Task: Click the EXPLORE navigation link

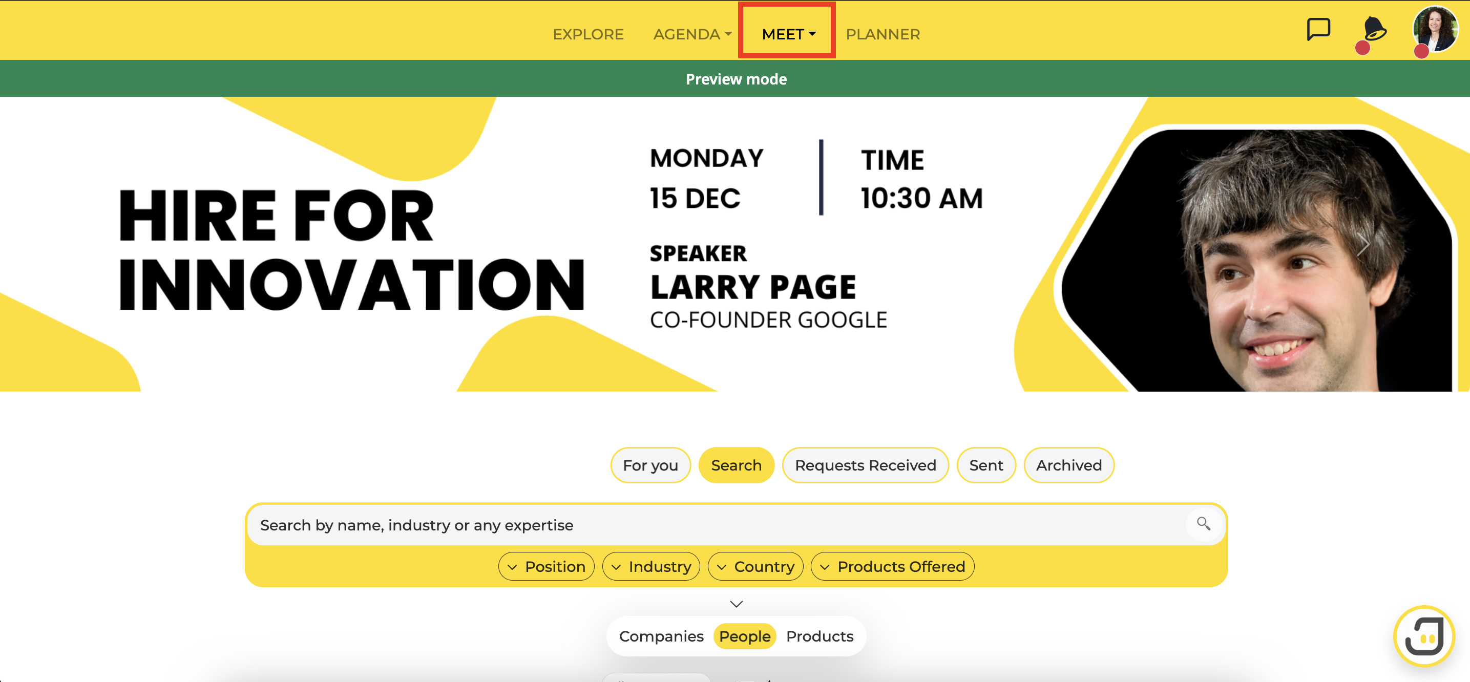Action: point(588,34)
